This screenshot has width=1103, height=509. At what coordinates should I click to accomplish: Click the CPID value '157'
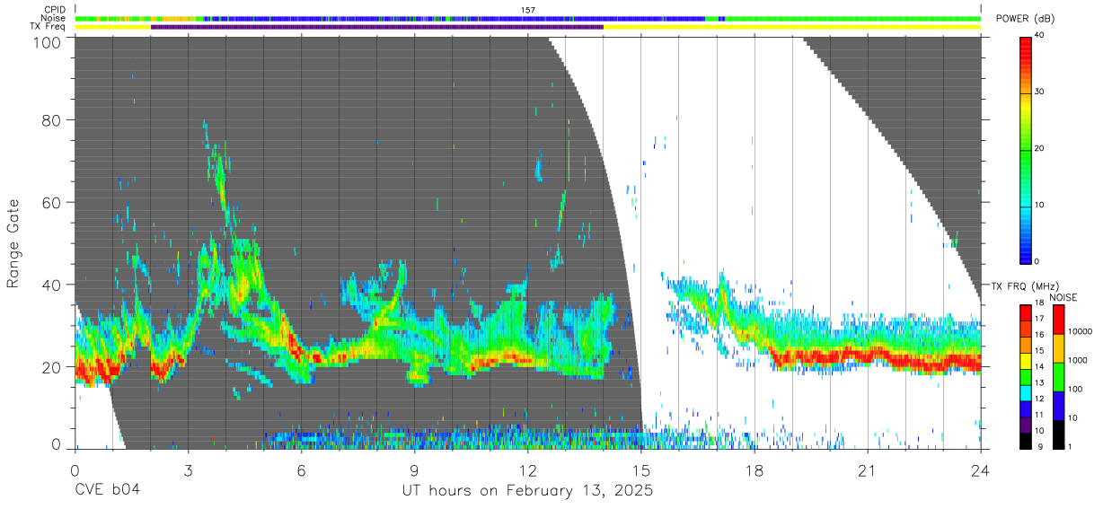[528, 10]
